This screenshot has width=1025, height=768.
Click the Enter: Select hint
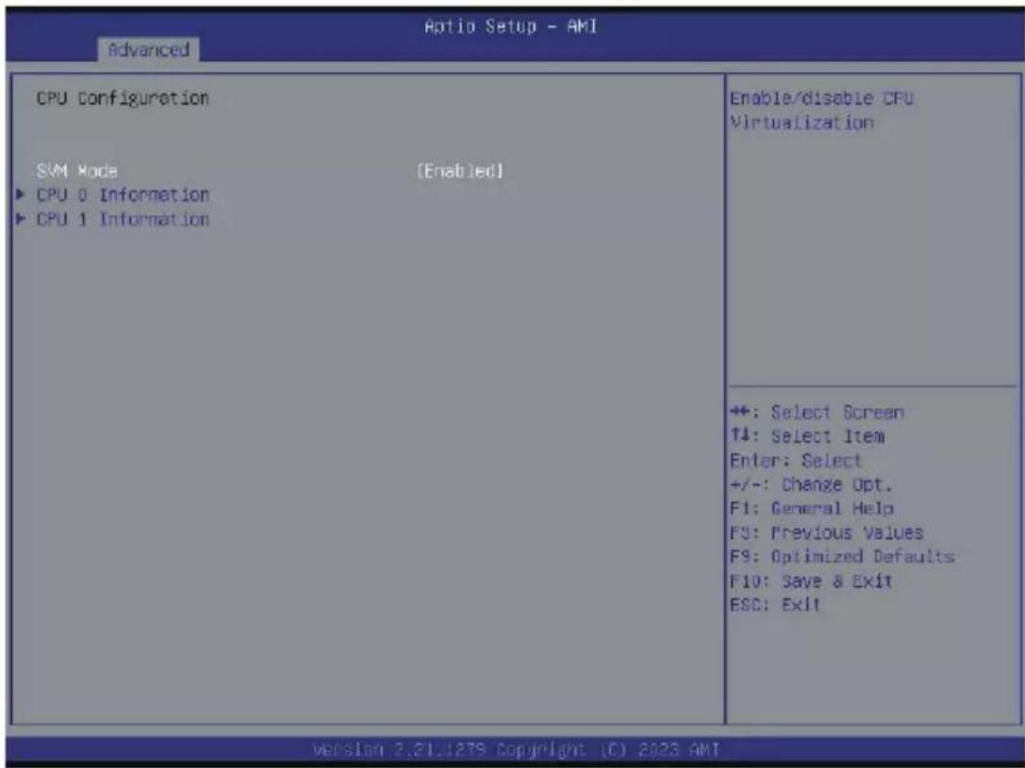tap(796, 461)
